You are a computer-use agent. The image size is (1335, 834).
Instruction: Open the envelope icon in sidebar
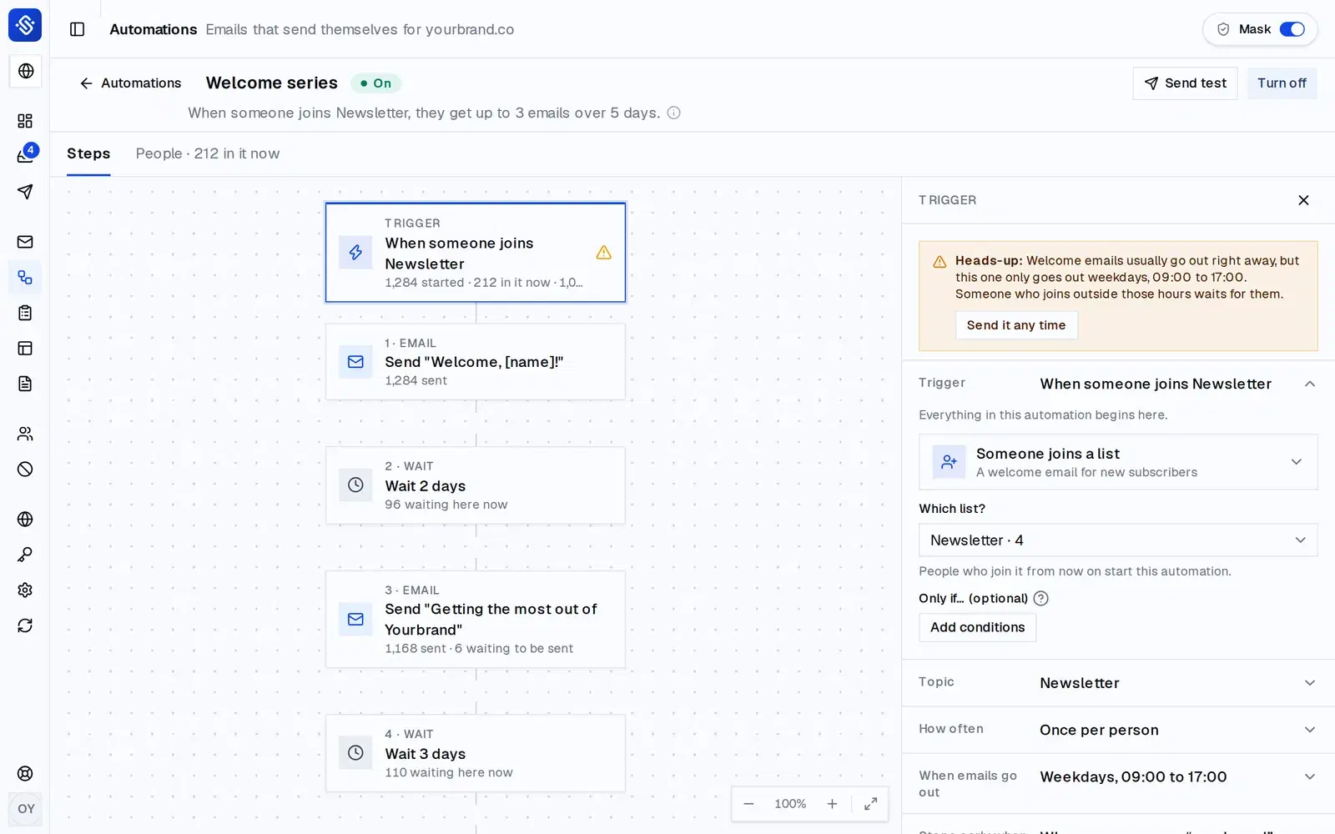[25, 242]
